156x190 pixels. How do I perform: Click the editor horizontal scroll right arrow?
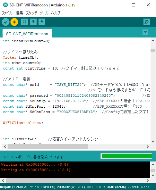[x=148, y=147]
